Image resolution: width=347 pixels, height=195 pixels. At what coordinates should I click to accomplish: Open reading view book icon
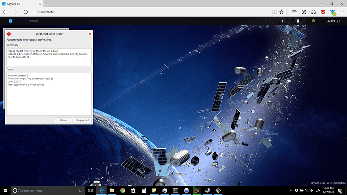coord(274,12)
